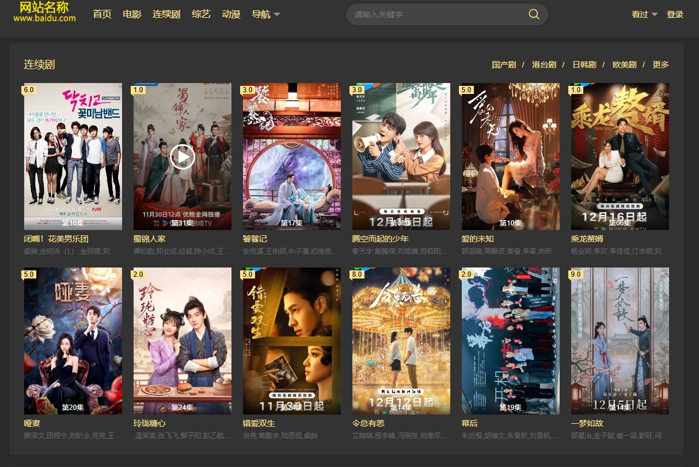This screenshot has height=467, width=699.
Task: Open the 哑妻 poster thumbnail
Action: point(73,341)
